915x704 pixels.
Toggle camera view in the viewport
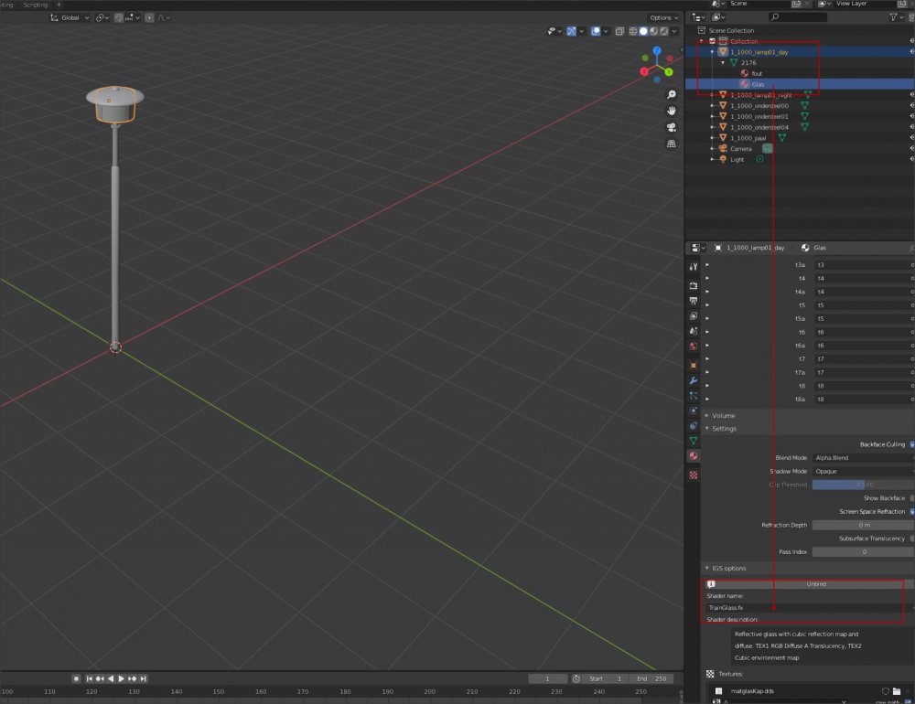(x=672, y=127)
